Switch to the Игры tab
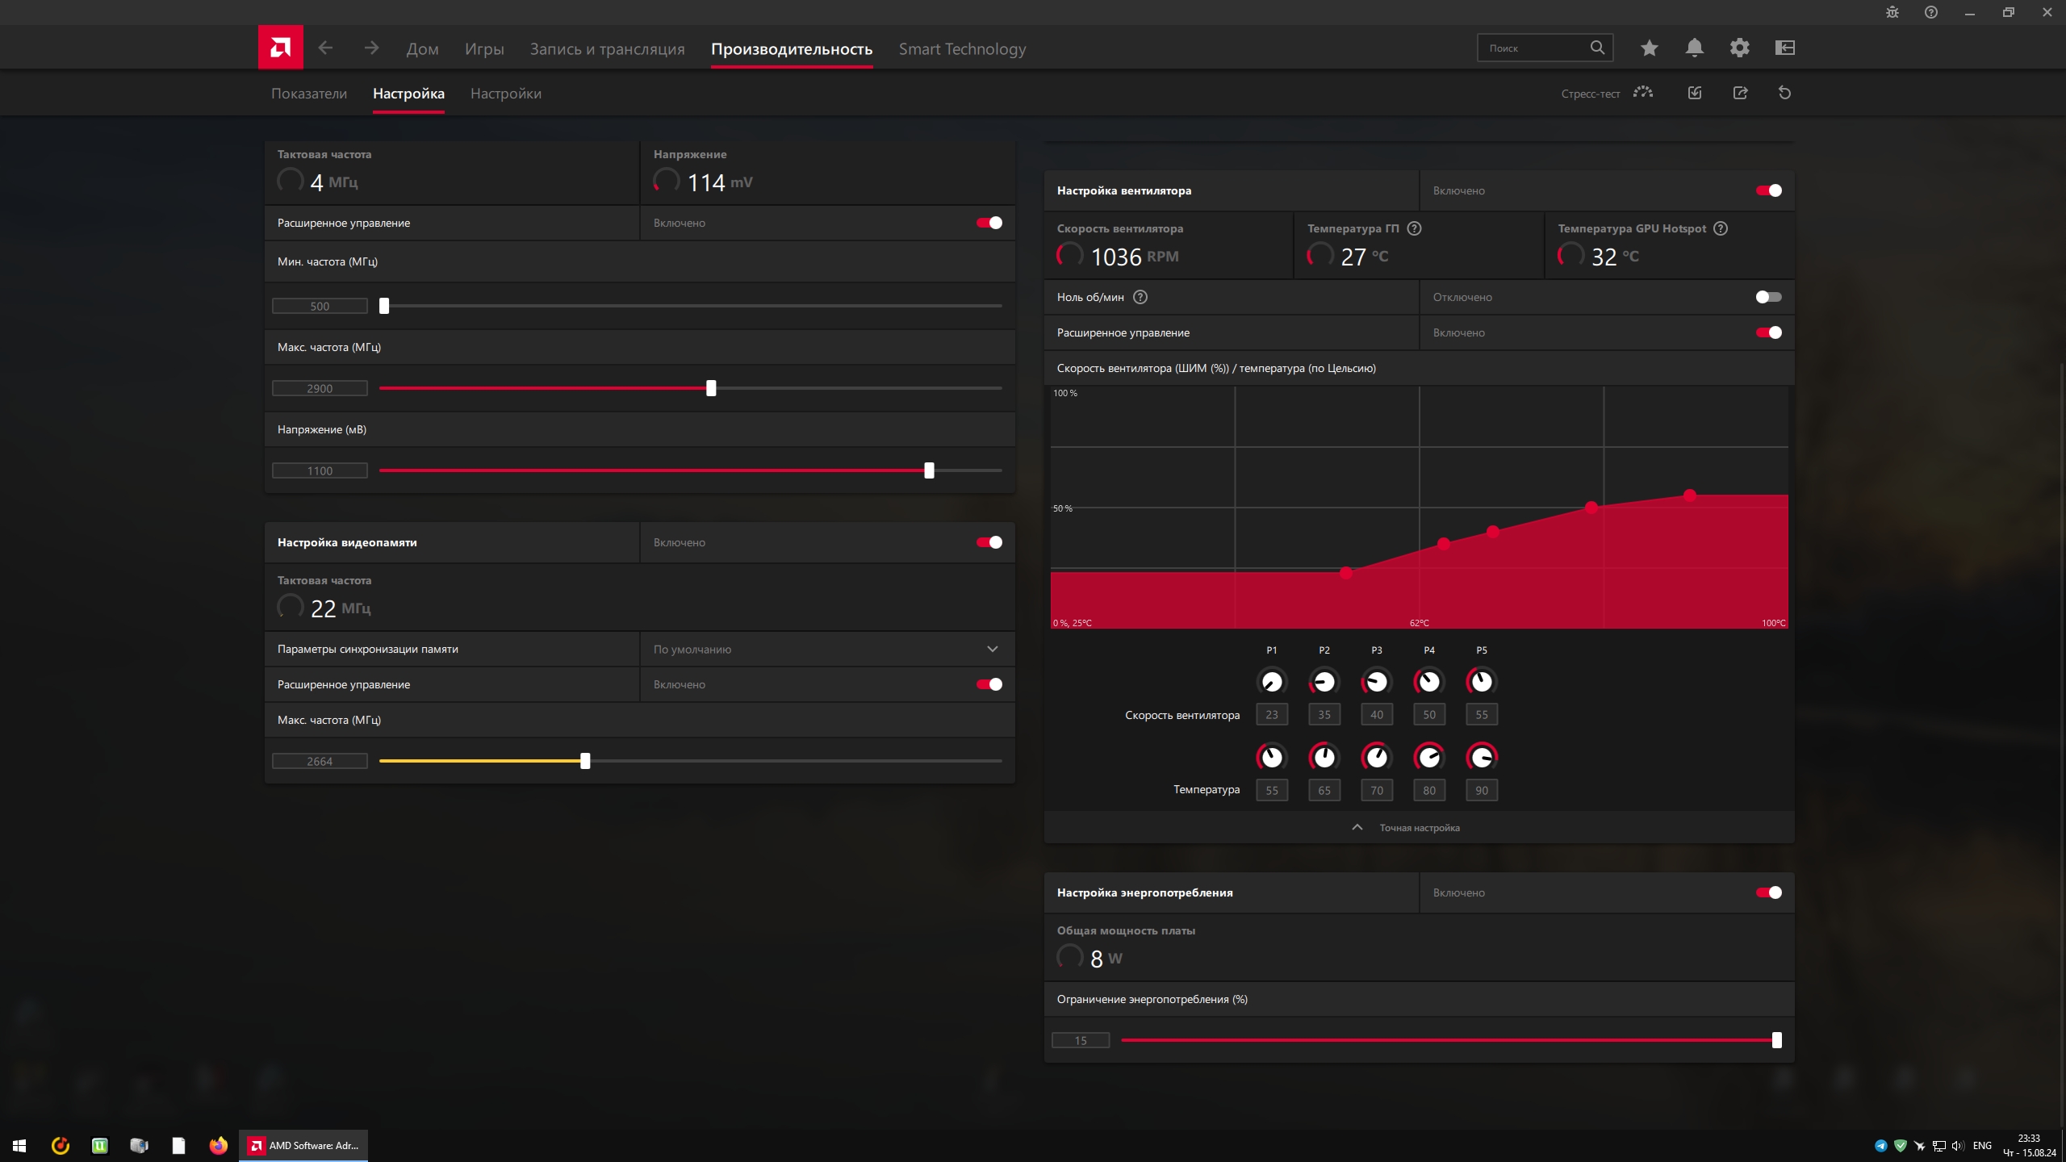The height and width of the screenshot is (1162, 2066). point(484,48)
